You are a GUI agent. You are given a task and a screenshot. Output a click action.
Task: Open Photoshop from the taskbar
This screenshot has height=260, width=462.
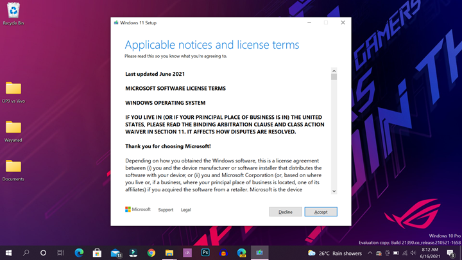pyautogui.click(x=205, y=253)
